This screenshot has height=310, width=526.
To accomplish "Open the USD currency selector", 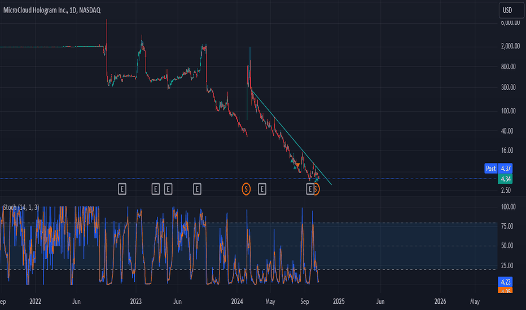I will (x=511, y=10).
